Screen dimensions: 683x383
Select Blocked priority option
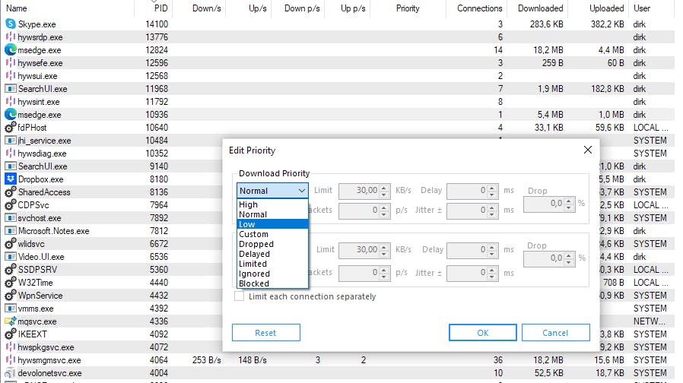[273, 283]
